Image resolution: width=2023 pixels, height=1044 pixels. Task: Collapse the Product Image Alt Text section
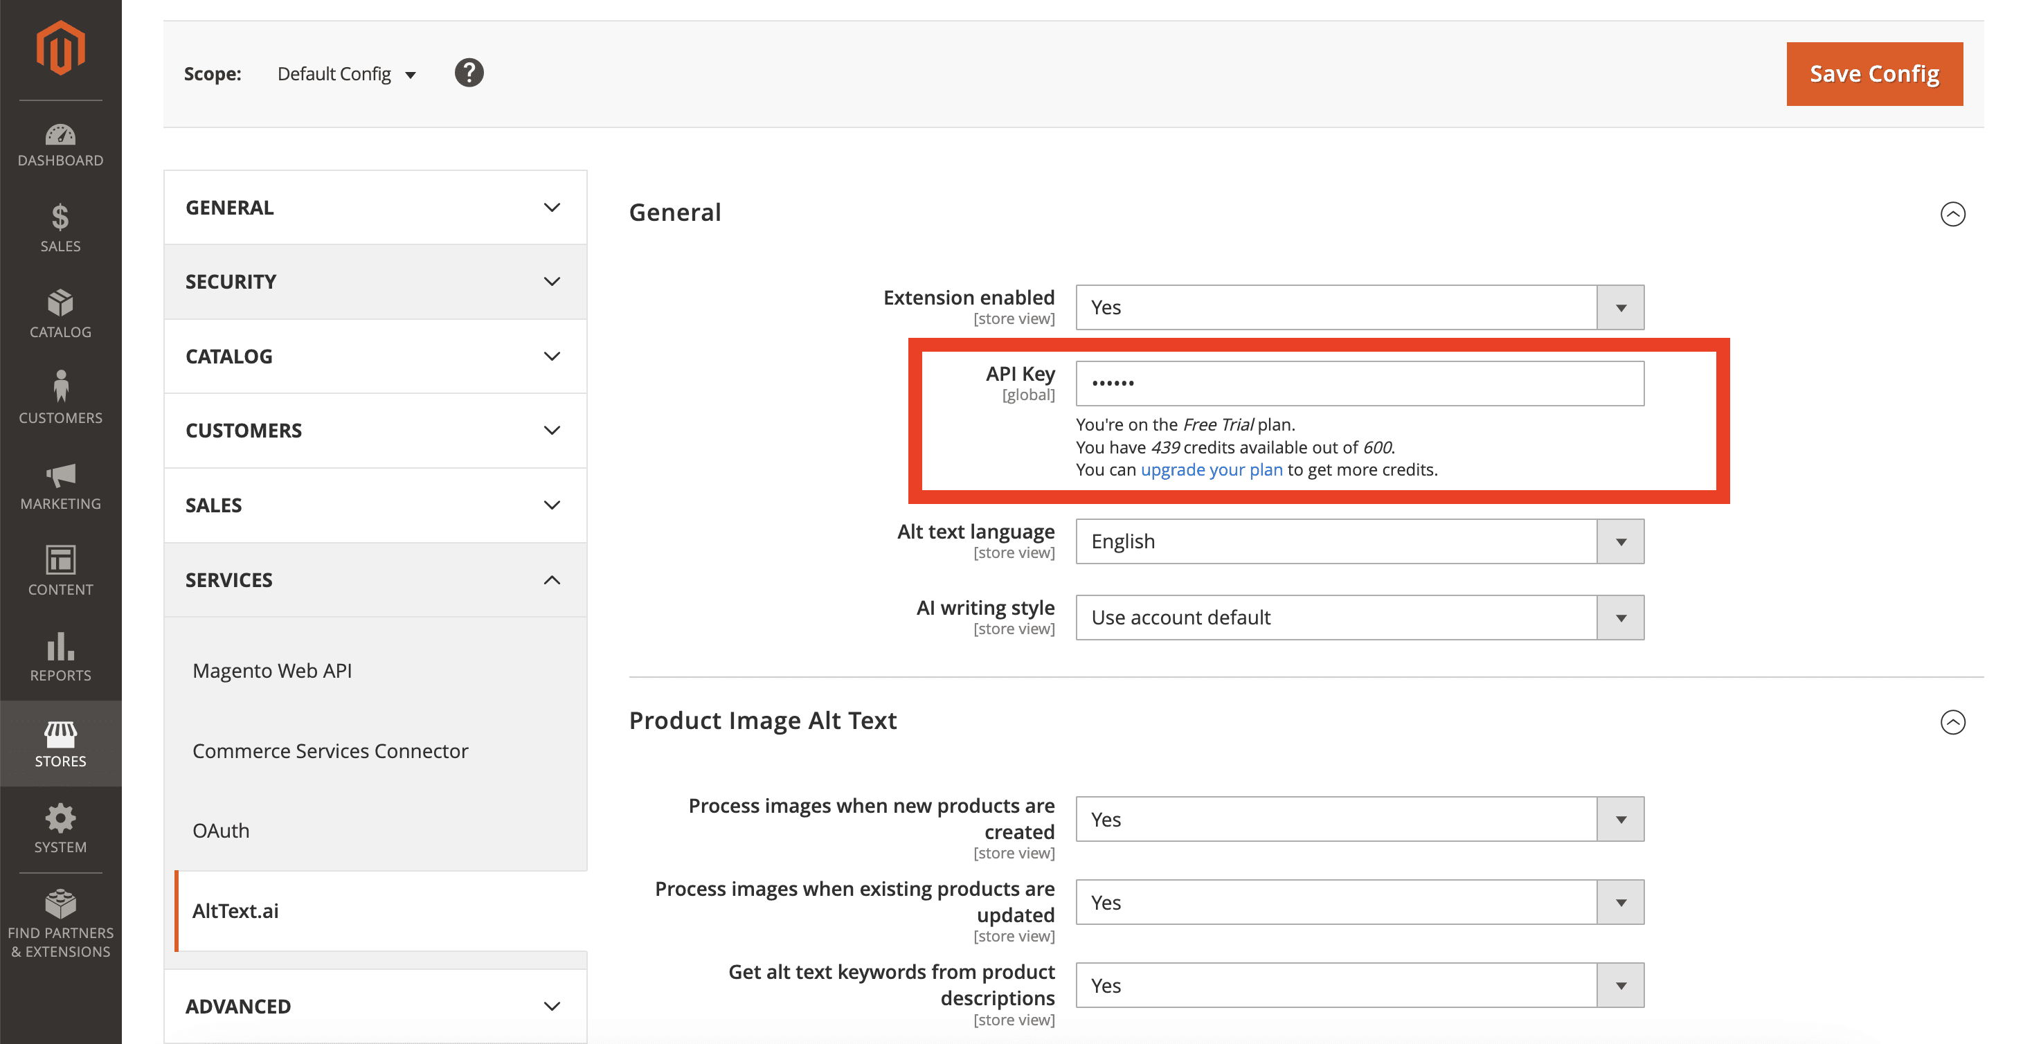pyautogui.click(x=1952, y=722)
